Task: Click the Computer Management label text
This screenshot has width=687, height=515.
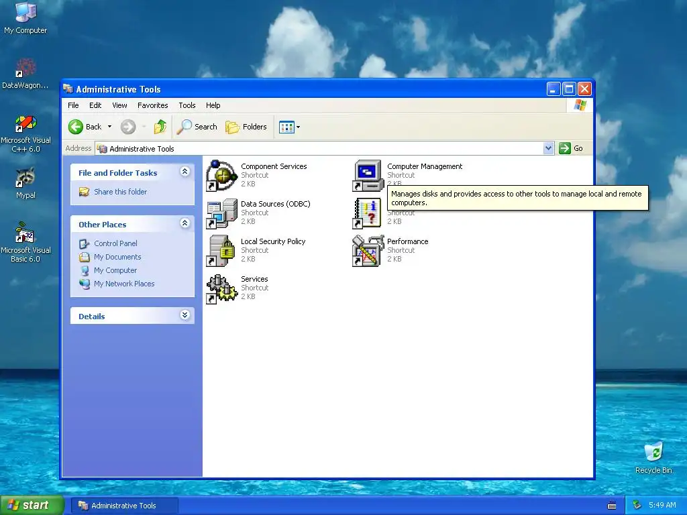Action: (x=425, y=166)
